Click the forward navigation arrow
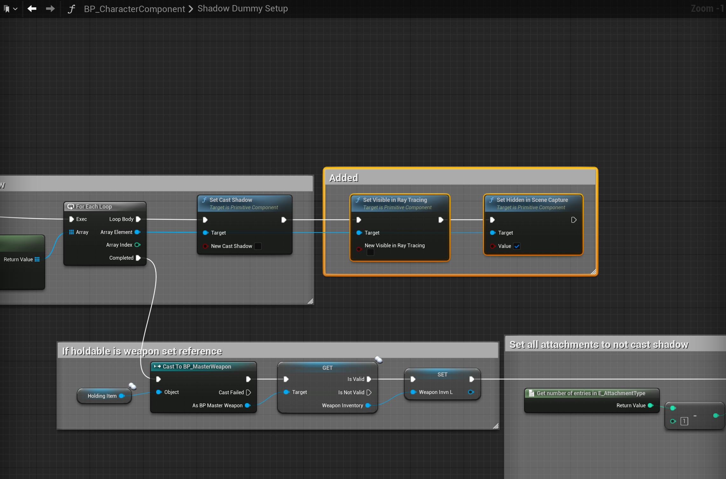This screenshot has width=726, height=479. point(50,9)
